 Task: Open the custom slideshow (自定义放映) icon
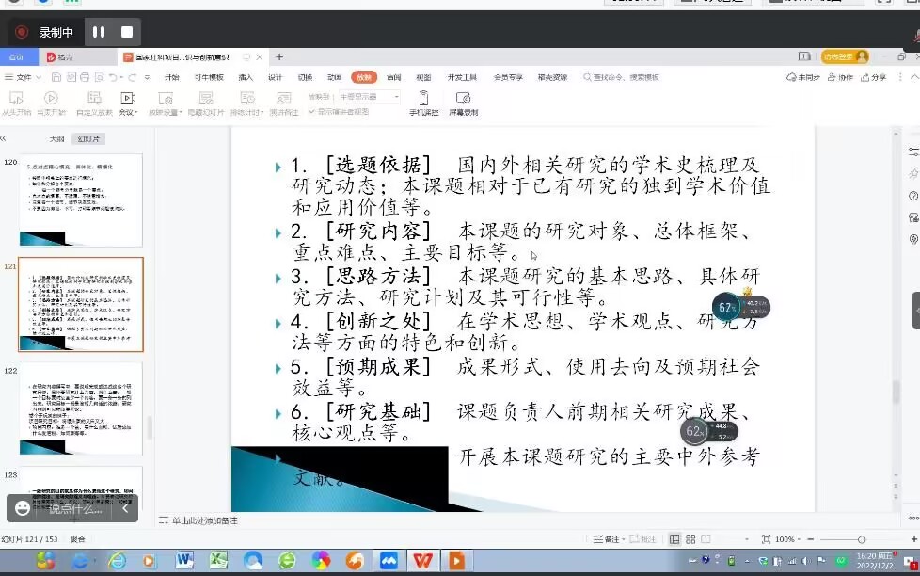pyautogui.click(x=94, y=104)
